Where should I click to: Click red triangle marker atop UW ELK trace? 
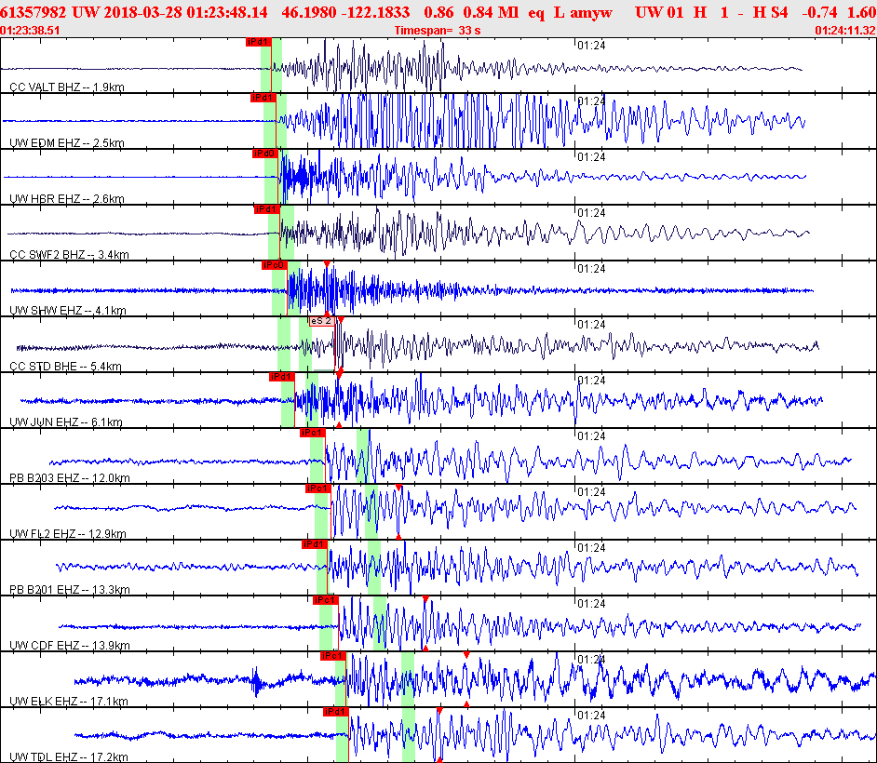pyautogui.click(x=466, y=654)
